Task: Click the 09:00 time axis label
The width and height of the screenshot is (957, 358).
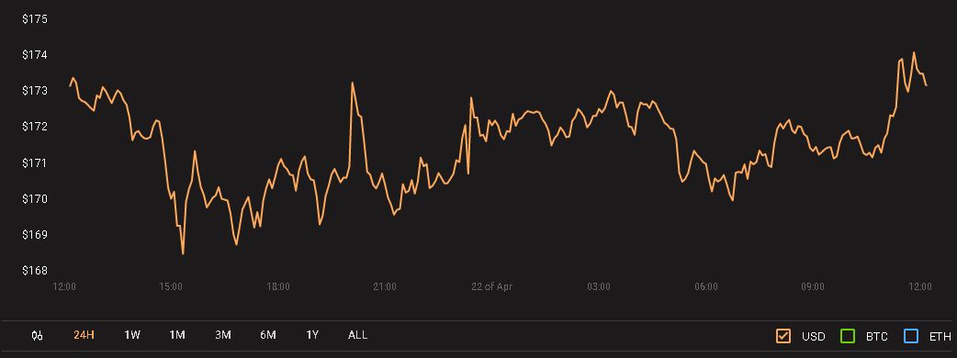Action: point(813,286)
